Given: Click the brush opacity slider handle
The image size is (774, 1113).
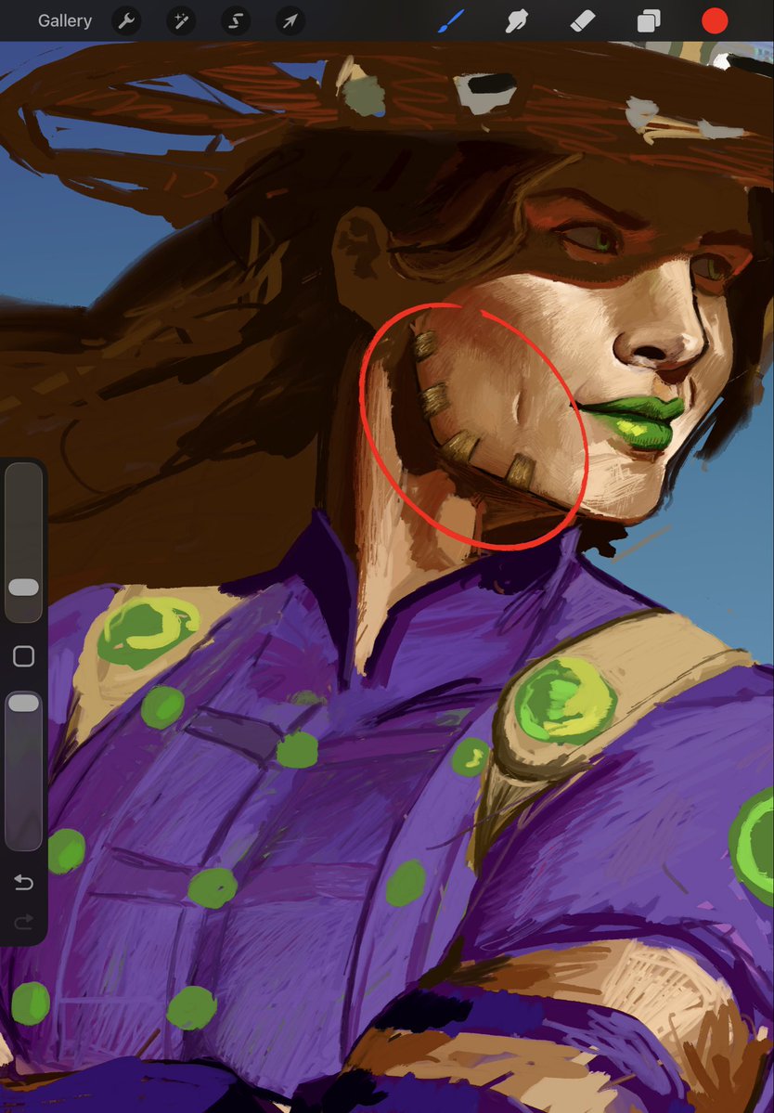Looking at the screenshot, I should pos(23,703).
